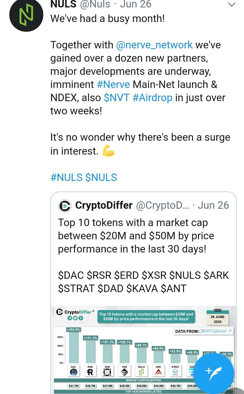Open the CryptoDiffer chart image
Screen dimensions: 244x394
pyautogui.click(x=143, y=350)
